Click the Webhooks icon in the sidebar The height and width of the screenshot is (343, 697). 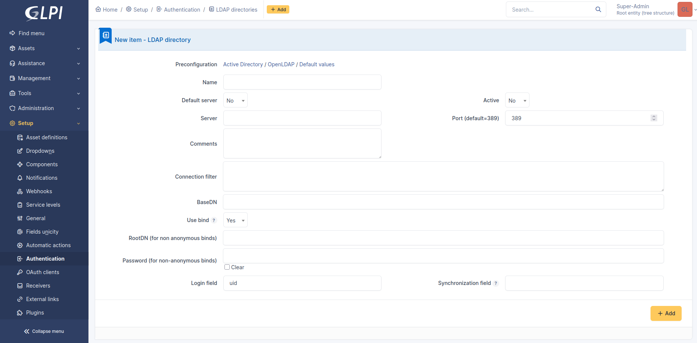(20, 191)
